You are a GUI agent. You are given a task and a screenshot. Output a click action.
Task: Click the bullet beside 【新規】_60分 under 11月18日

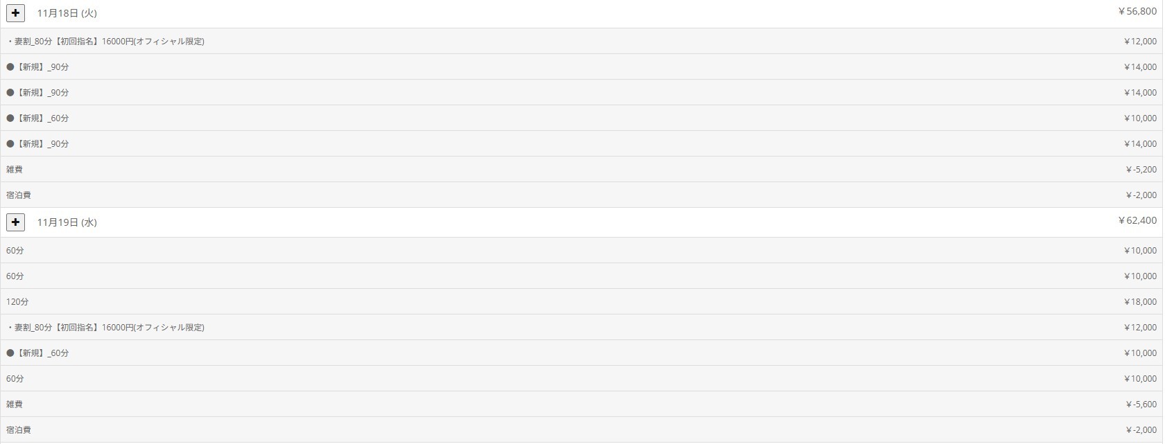pyautogui.click(x=10, y=118)
